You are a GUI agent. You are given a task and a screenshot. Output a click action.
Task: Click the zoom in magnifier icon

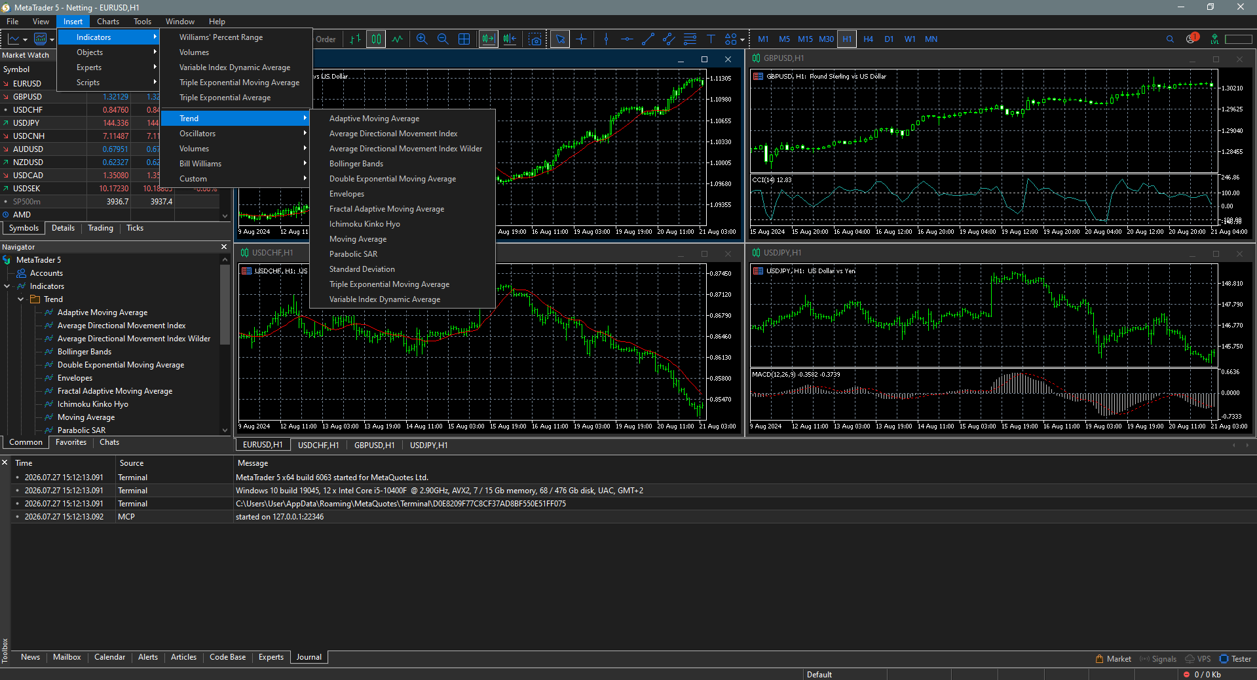(422, 39)
